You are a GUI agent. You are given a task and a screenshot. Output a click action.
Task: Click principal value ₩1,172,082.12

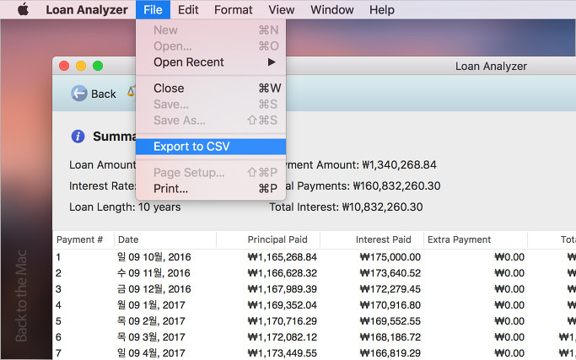click(x=283, y=337)
